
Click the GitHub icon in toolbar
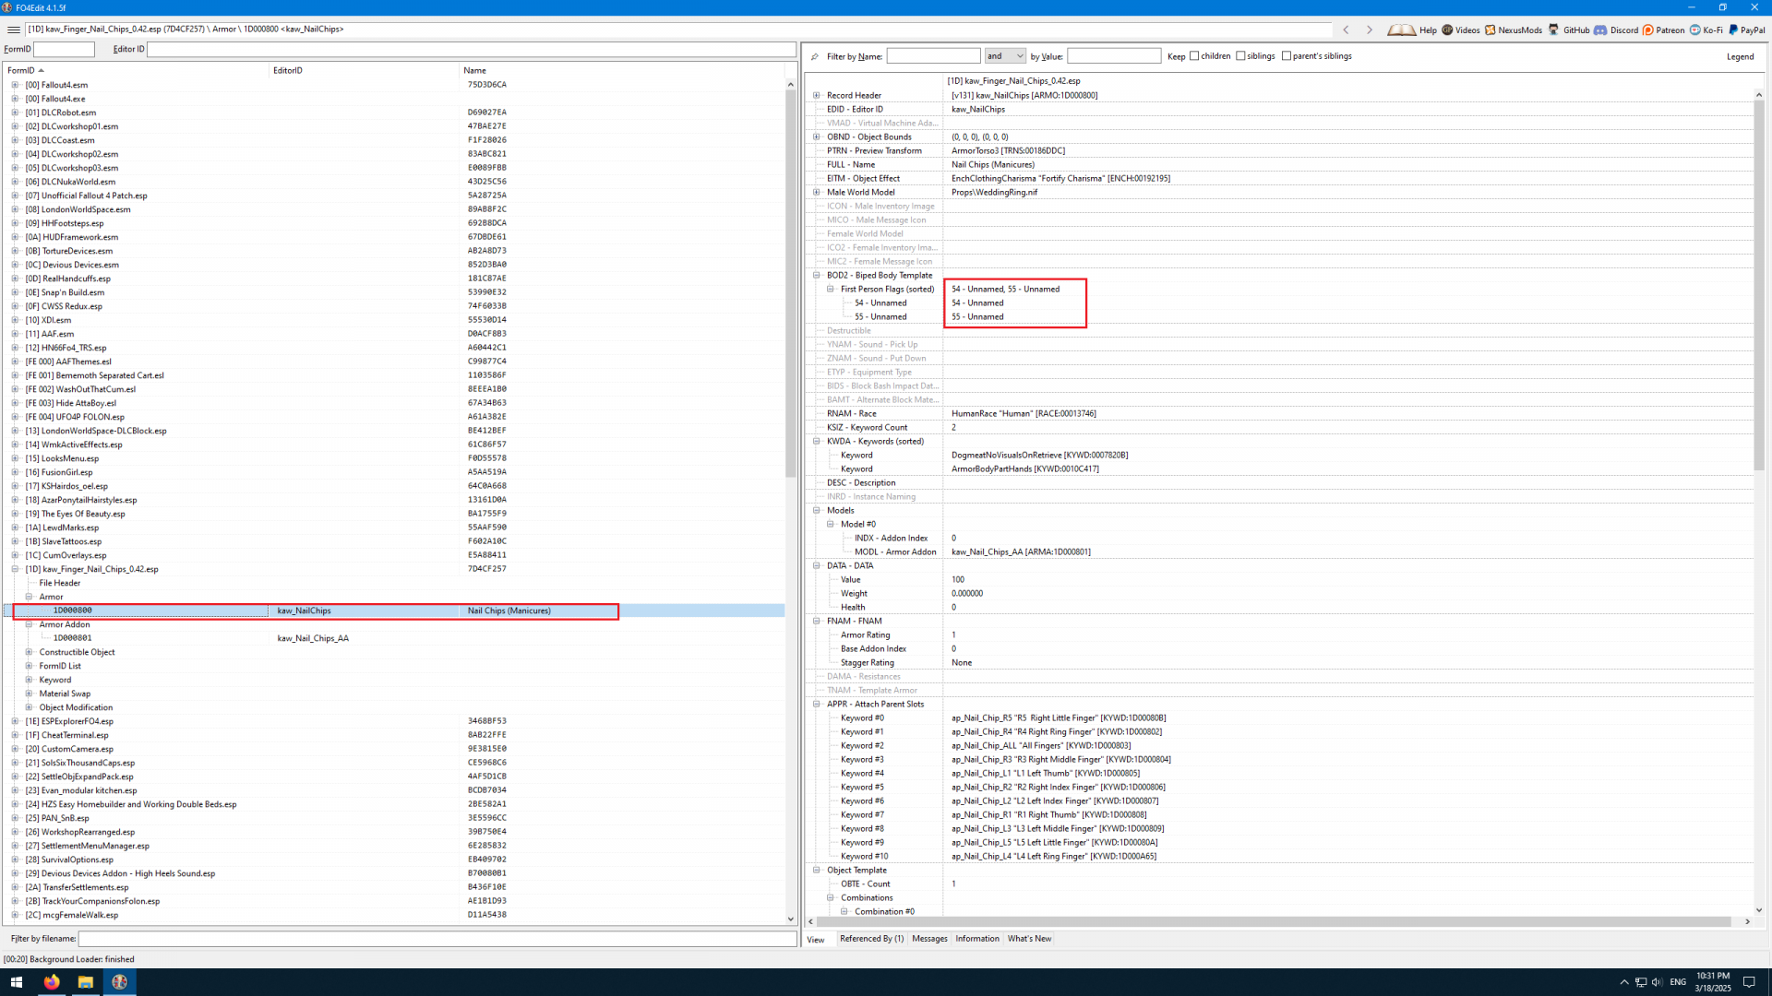point(1554,30)
